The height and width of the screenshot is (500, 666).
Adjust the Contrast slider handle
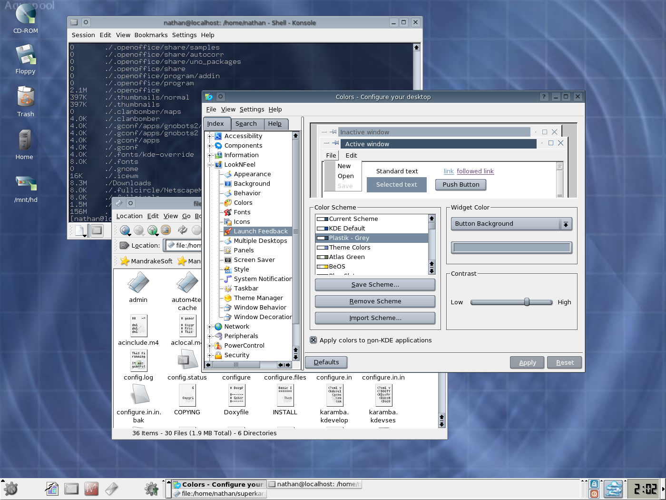pos(527,302)
